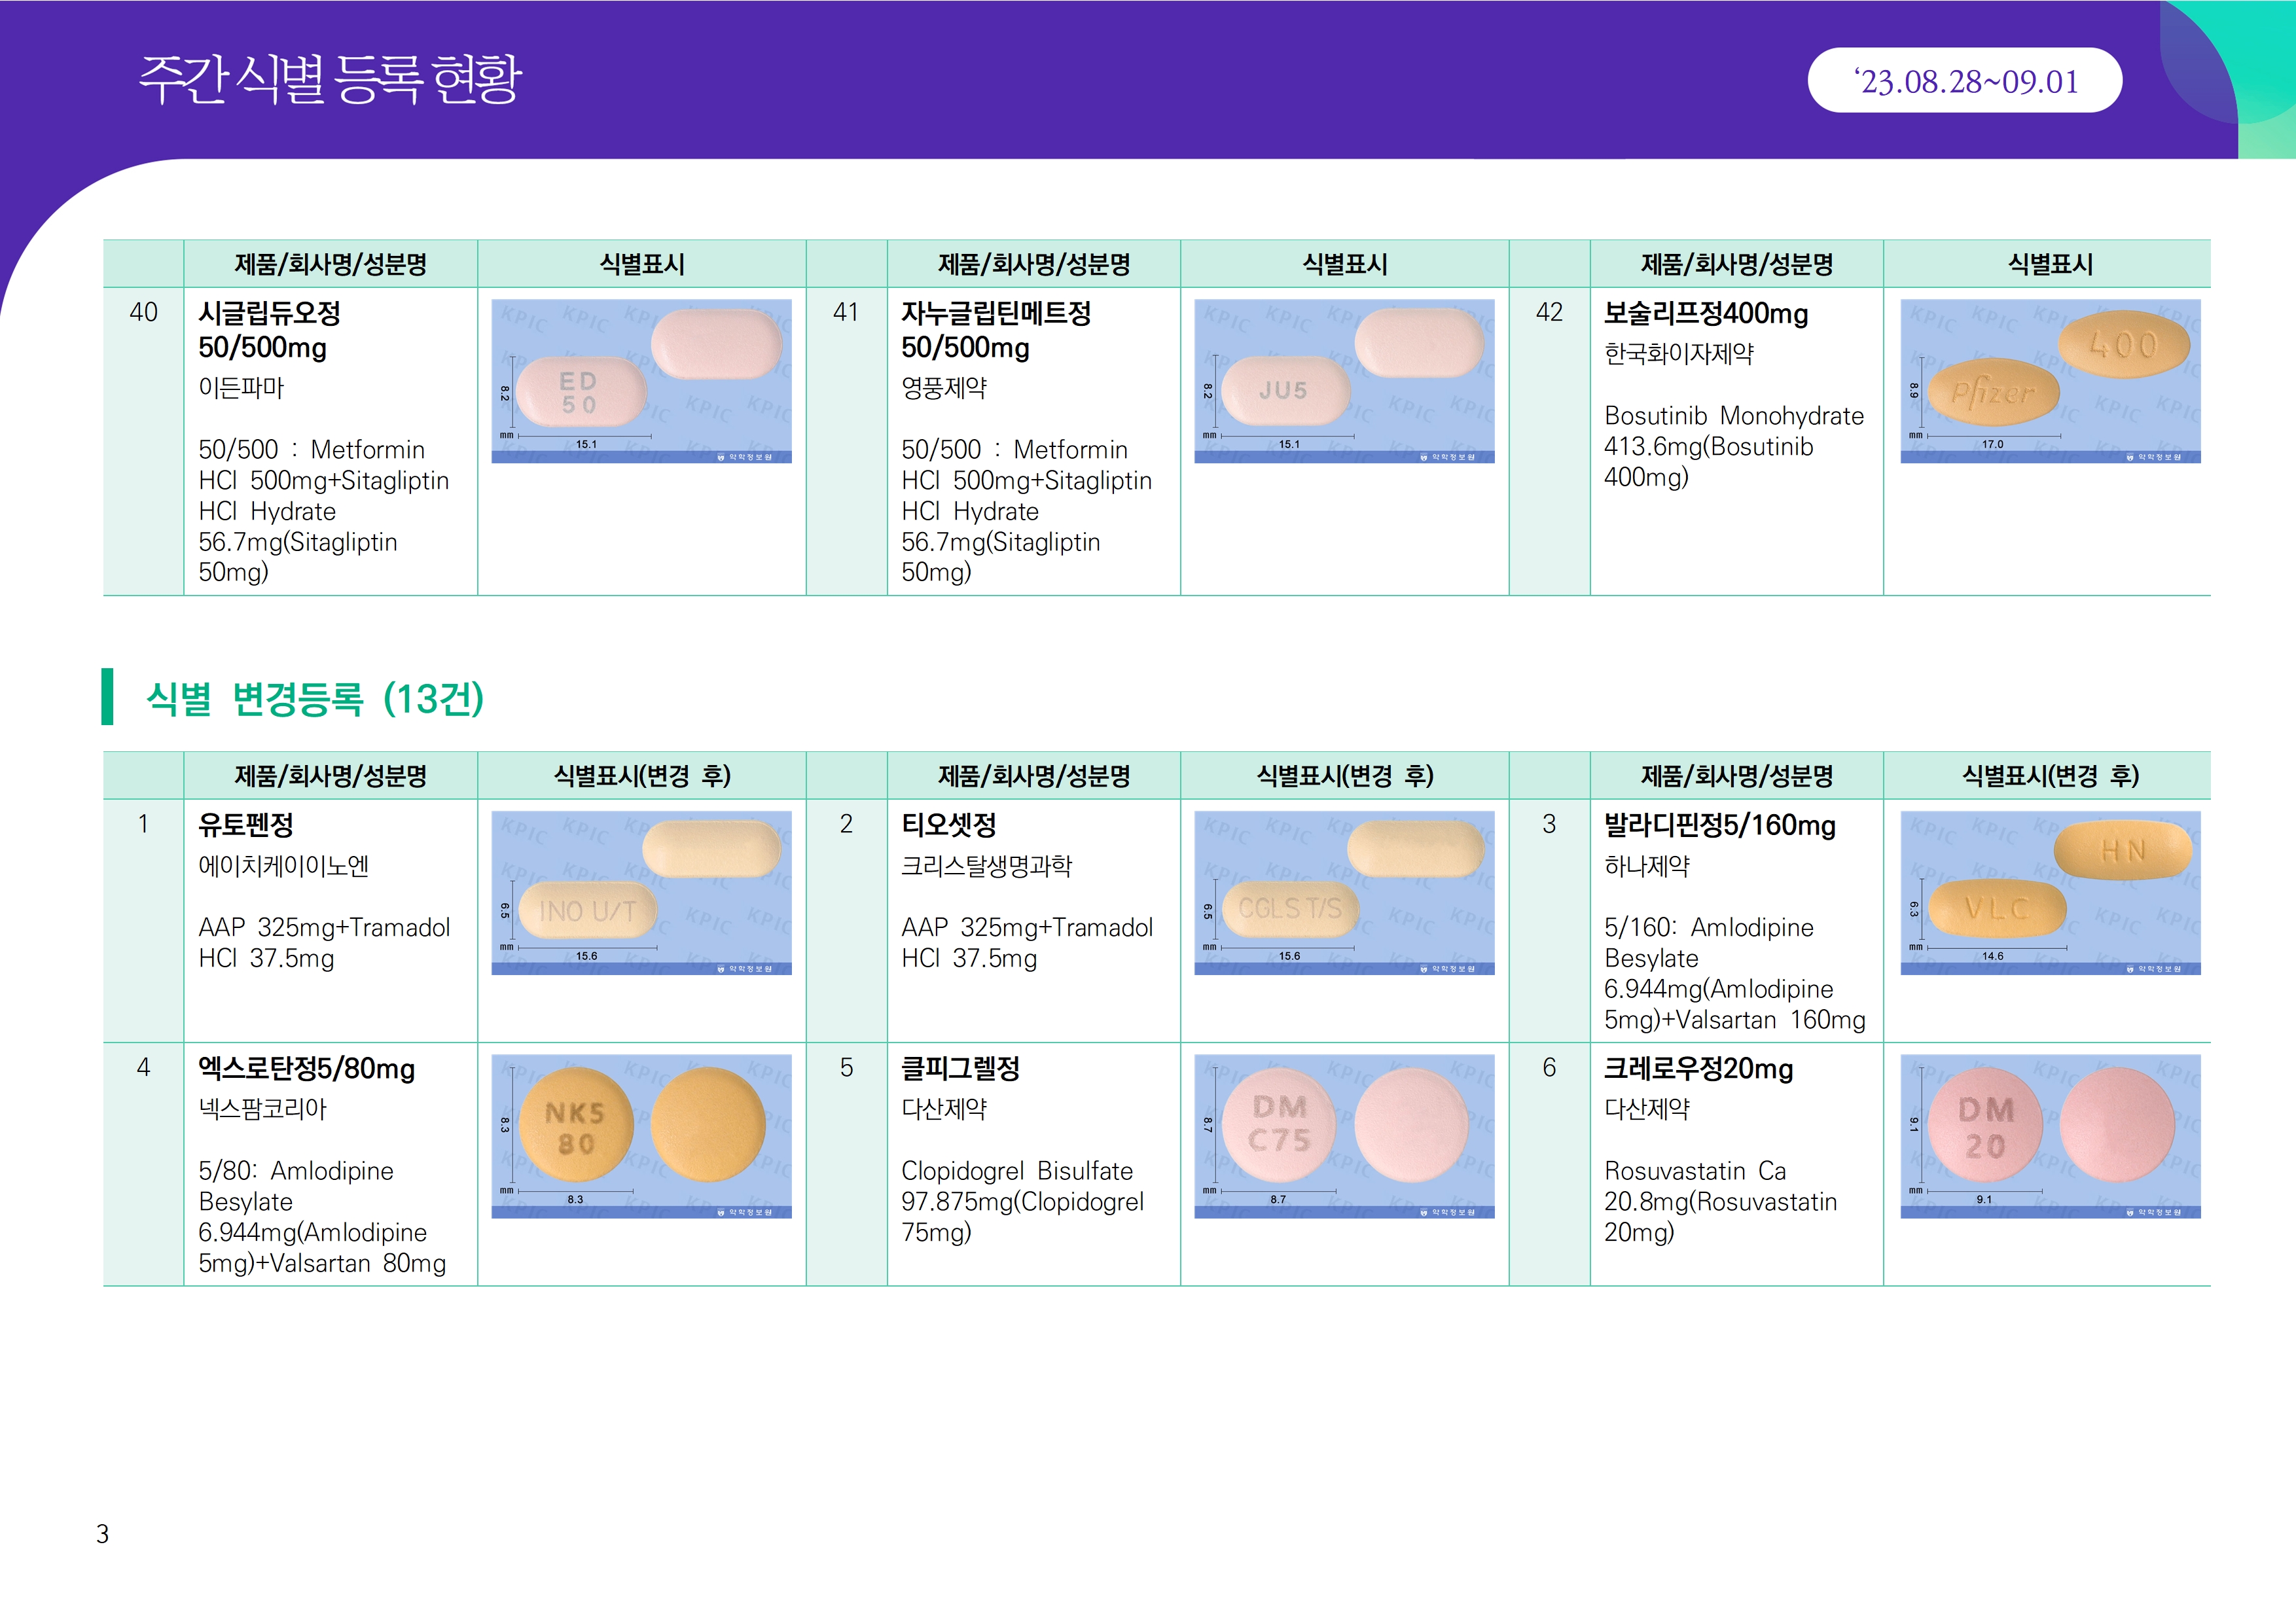Click the page title 주간 식별 등록 현황
Image resolution: width=2296 pixels, height=1623 pixels.
tap(330, 79)
